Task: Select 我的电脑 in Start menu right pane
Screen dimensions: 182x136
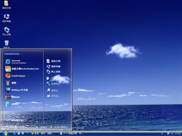Action: [x=55, y=66]
